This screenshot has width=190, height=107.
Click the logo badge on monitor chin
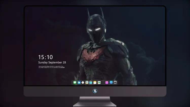tap(95, 91)
